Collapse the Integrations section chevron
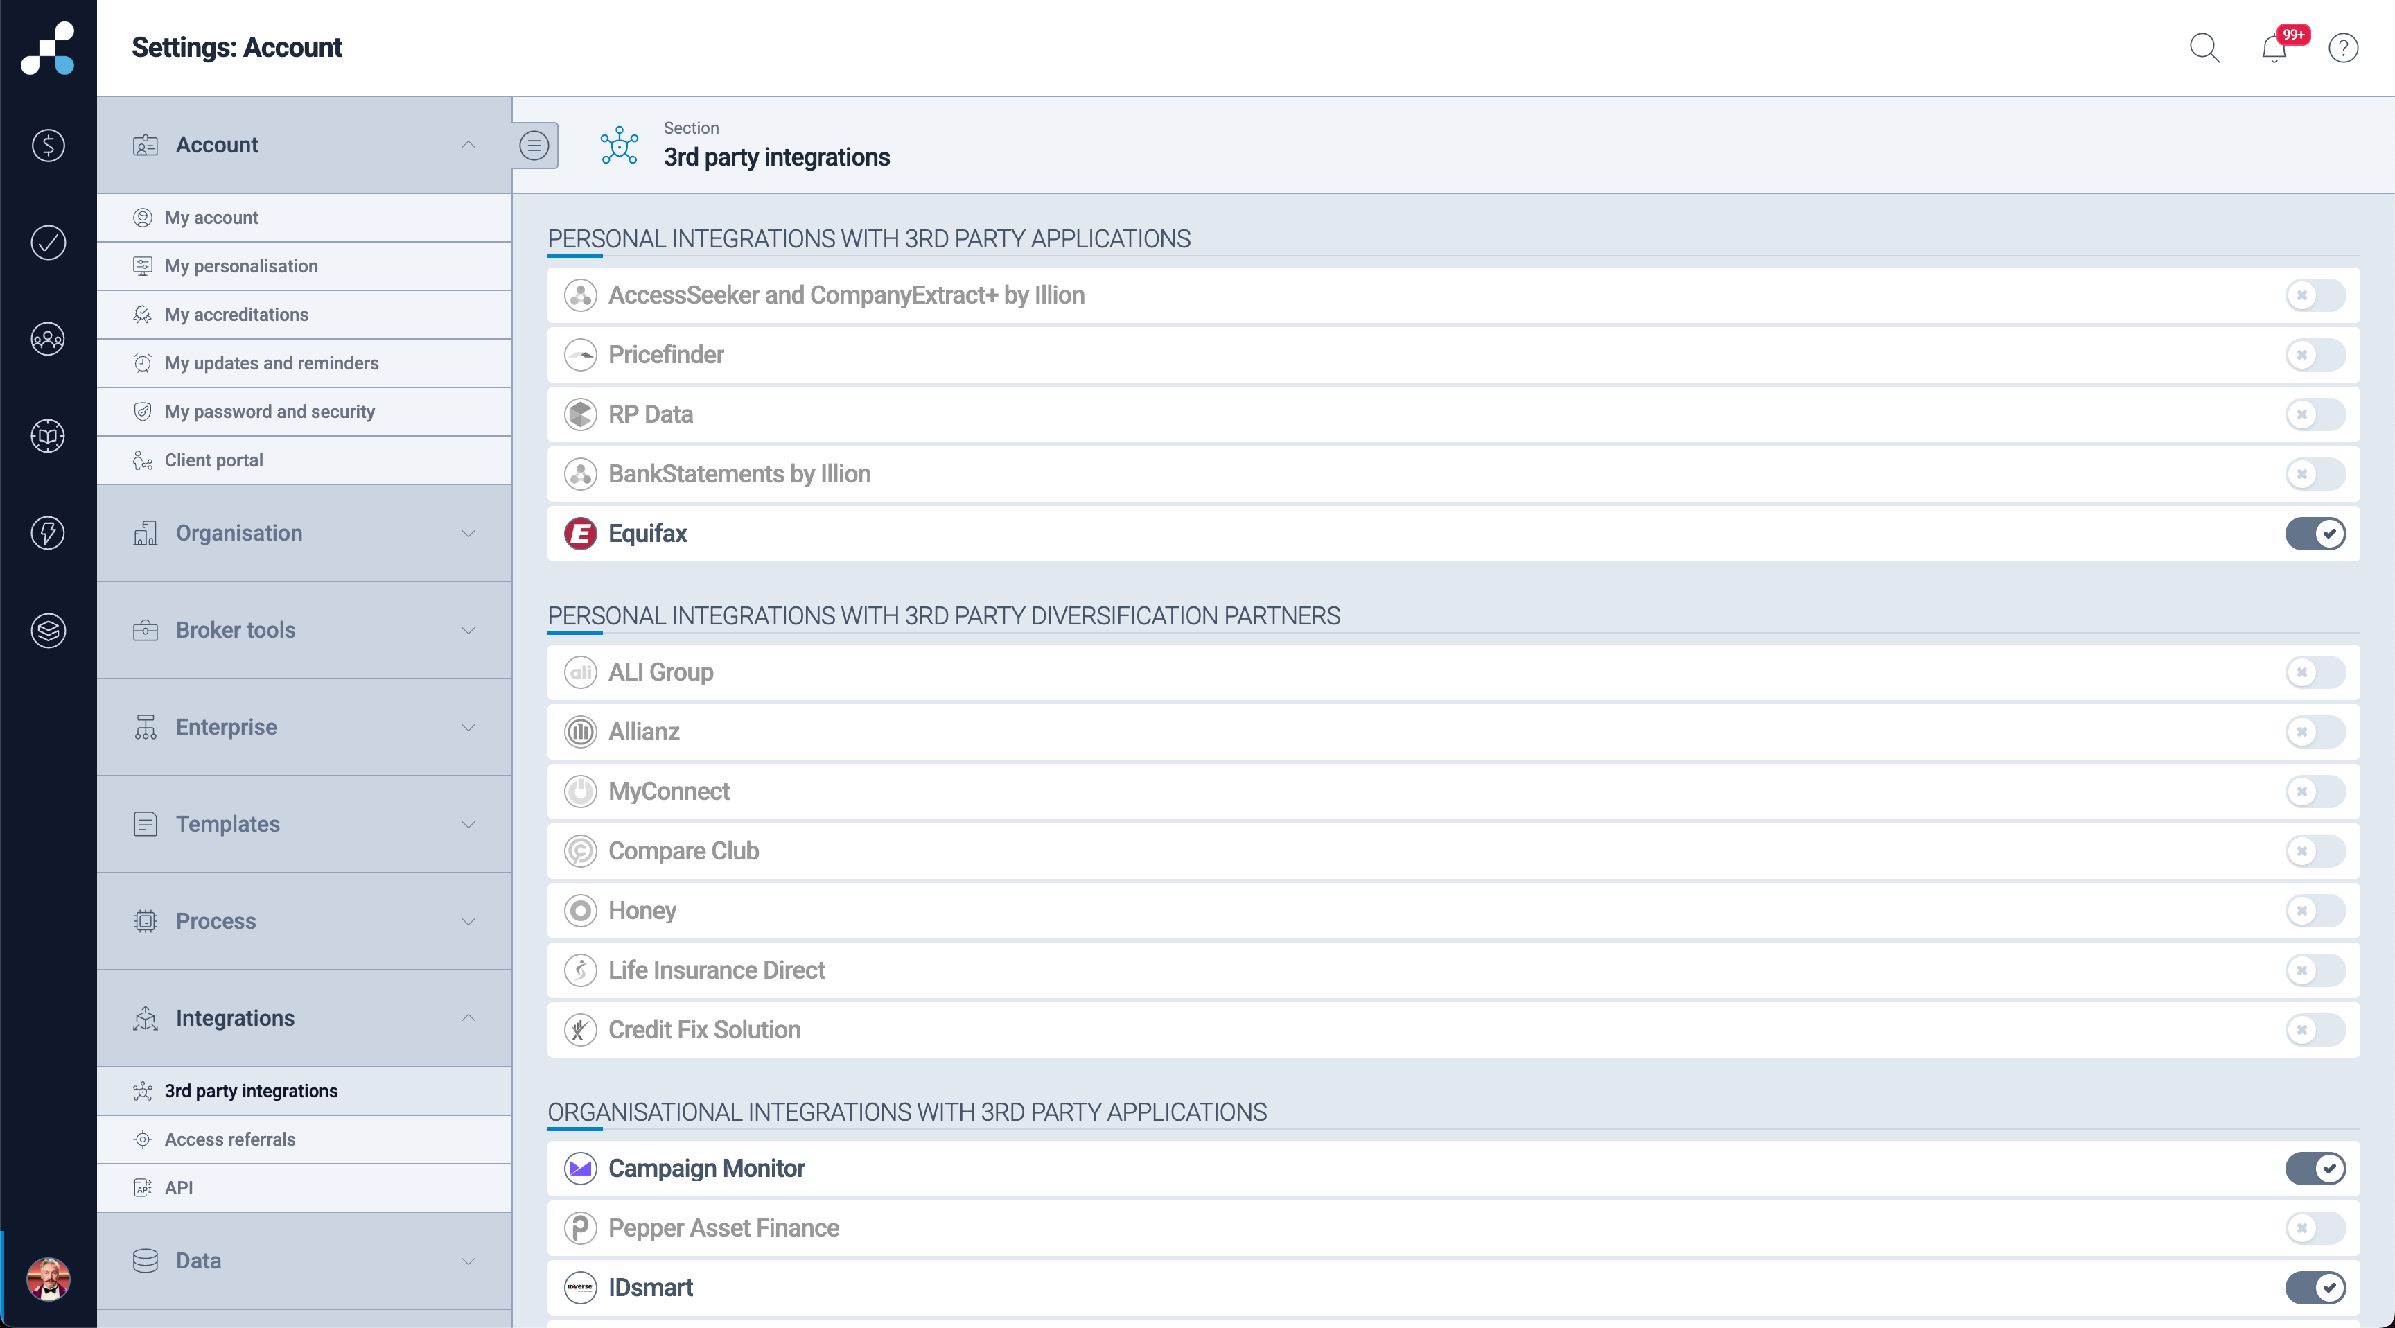The width and height of the screenshot is (2395, 1328). (x=468, y=1018)
